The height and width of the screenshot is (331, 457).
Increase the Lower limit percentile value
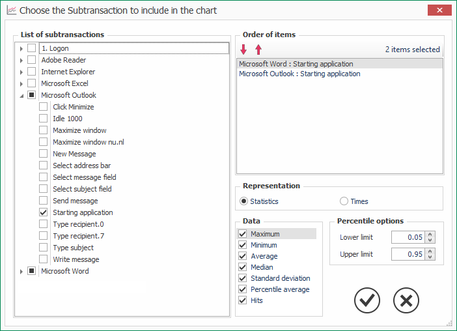coord(430,235)
